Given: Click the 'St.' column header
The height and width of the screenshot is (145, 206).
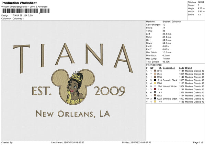Looking at the screenshot, I should 160,68.
